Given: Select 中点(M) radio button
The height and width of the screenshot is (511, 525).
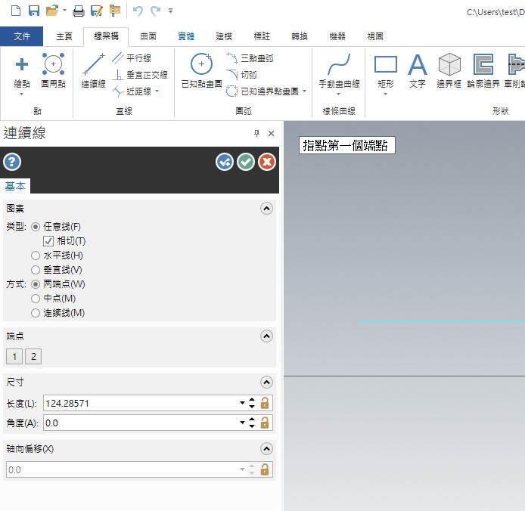Looking at the screenshot, I should (x=36, y=299).
